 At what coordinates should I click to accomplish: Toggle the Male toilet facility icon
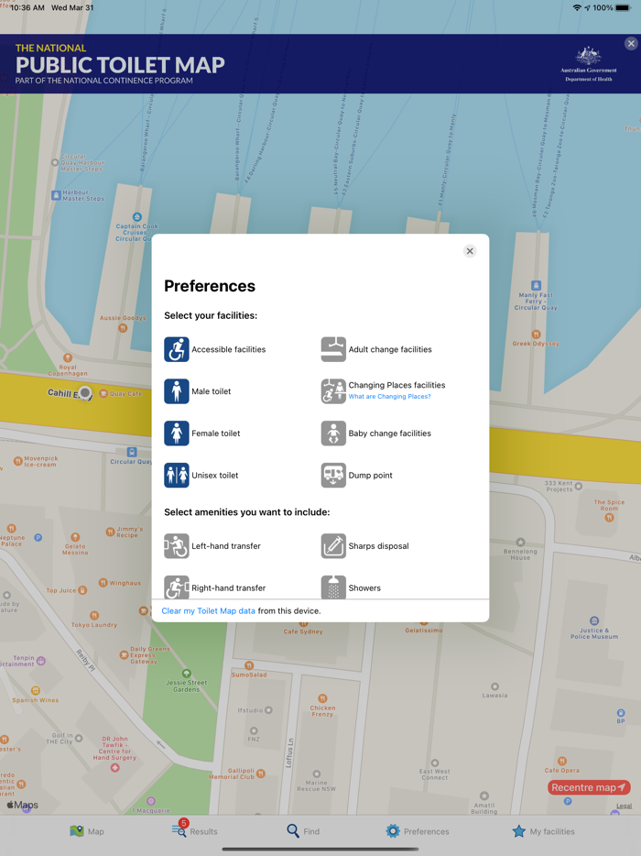click(x=177, y=391)
